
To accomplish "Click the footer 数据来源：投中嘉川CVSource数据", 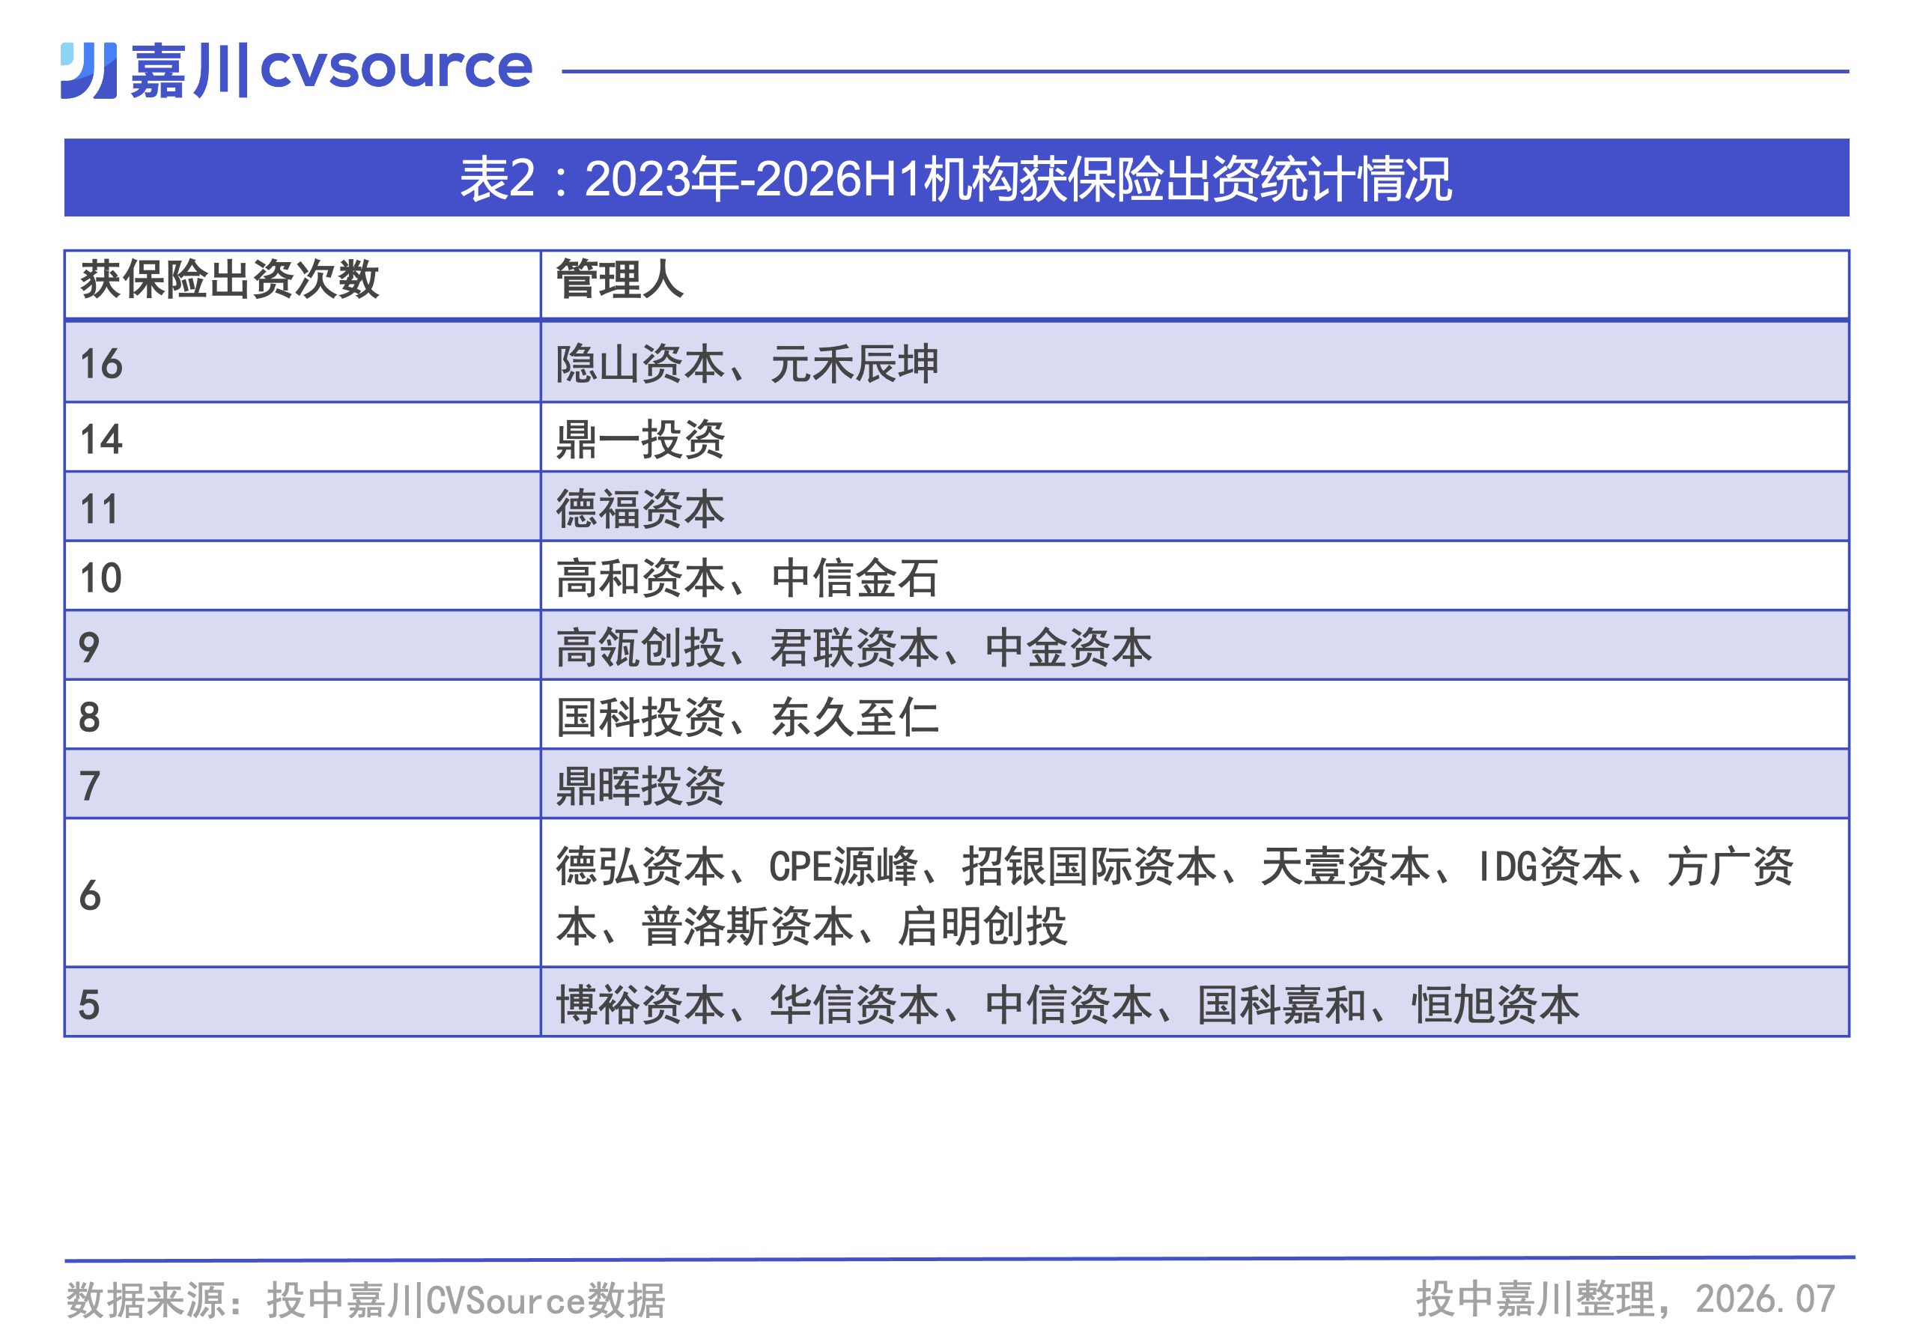I will tap(366, 1301).
